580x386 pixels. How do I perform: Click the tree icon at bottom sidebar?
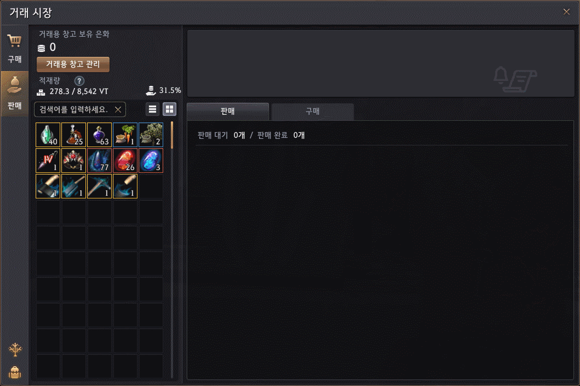(x=15, y=349)
